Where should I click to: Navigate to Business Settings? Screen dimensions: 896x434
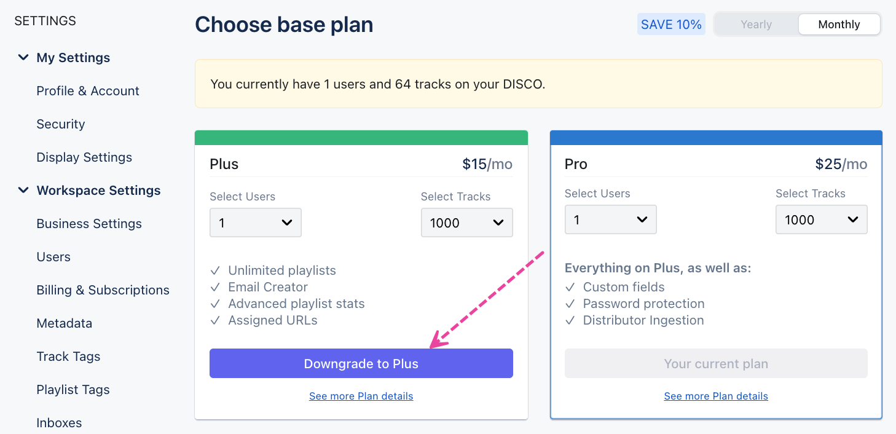[x=89, y=224]
